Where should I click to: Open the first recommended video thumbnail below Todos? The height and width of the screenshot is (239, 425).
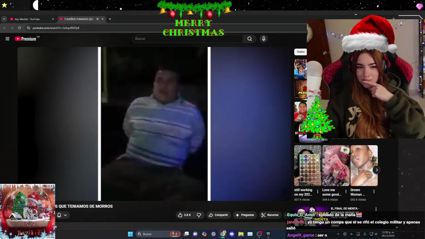(x=300, y=69)
